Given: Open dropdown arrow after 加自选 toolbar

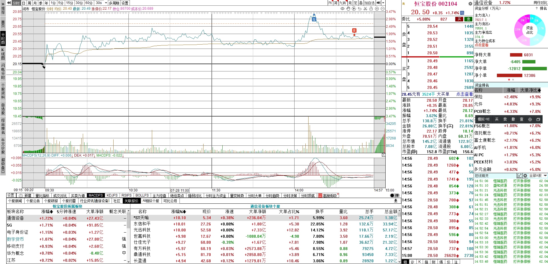Looking at the screenshot, I should point(383,3).
